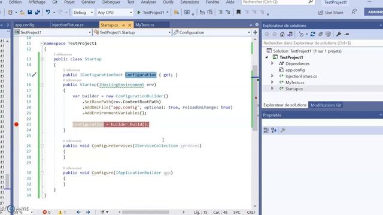
Task: Collapse the namespace TestProject1 block
Action: (x=42, y=44)
